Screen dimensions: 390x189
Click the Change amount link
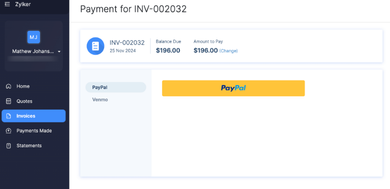(228, 51)
